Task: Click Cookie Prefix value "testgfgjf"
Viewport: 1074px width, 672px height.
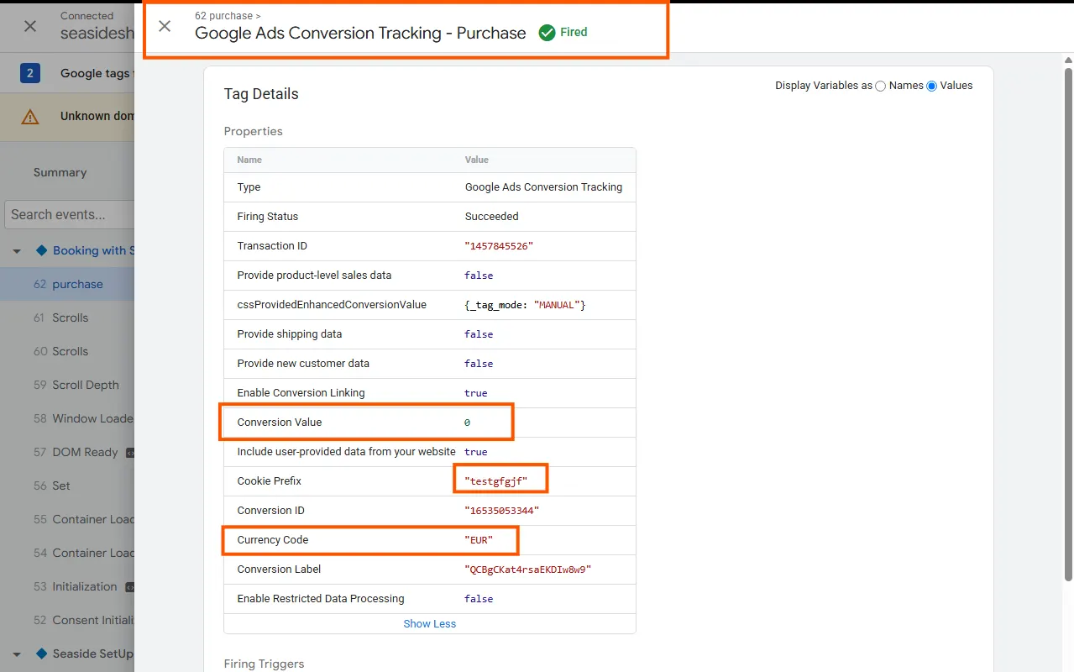Action: 495,481
